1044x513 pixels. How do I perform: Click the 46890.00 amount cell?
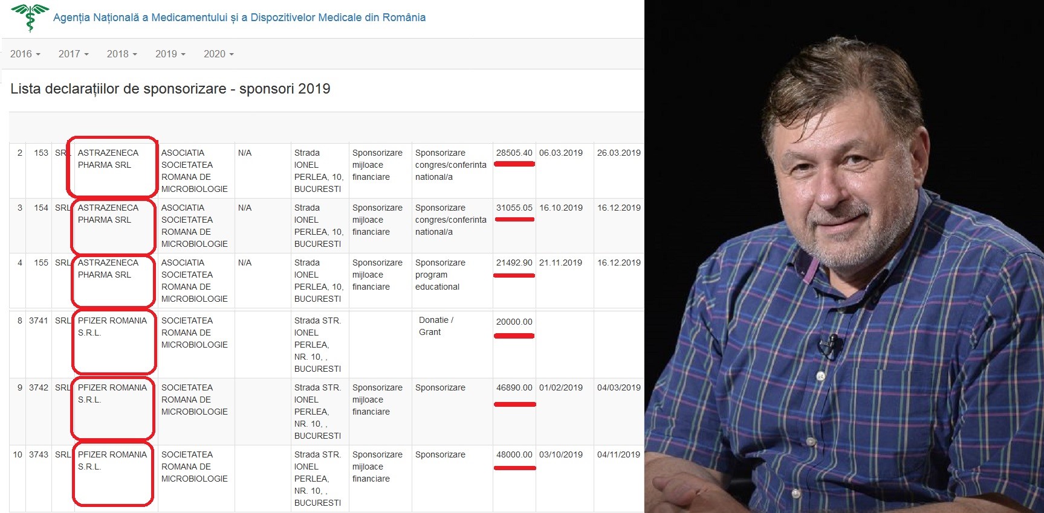[514, 387]
